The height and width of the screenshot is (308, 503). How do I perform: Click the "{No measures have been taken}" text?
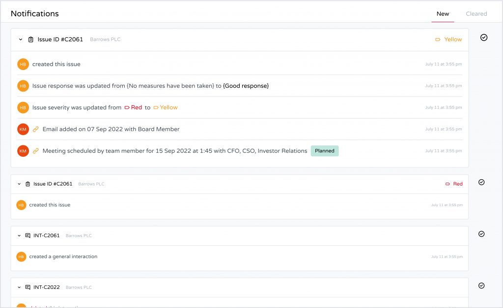point(170,86)
